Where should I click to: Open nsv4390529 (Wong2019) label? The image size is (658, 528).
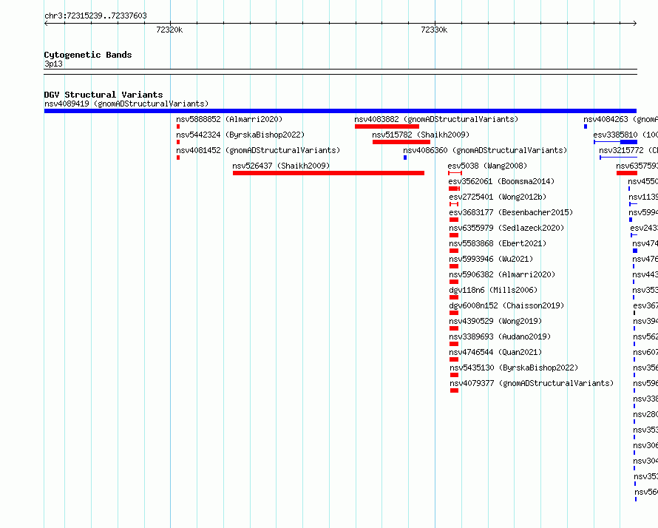point(495,321)
